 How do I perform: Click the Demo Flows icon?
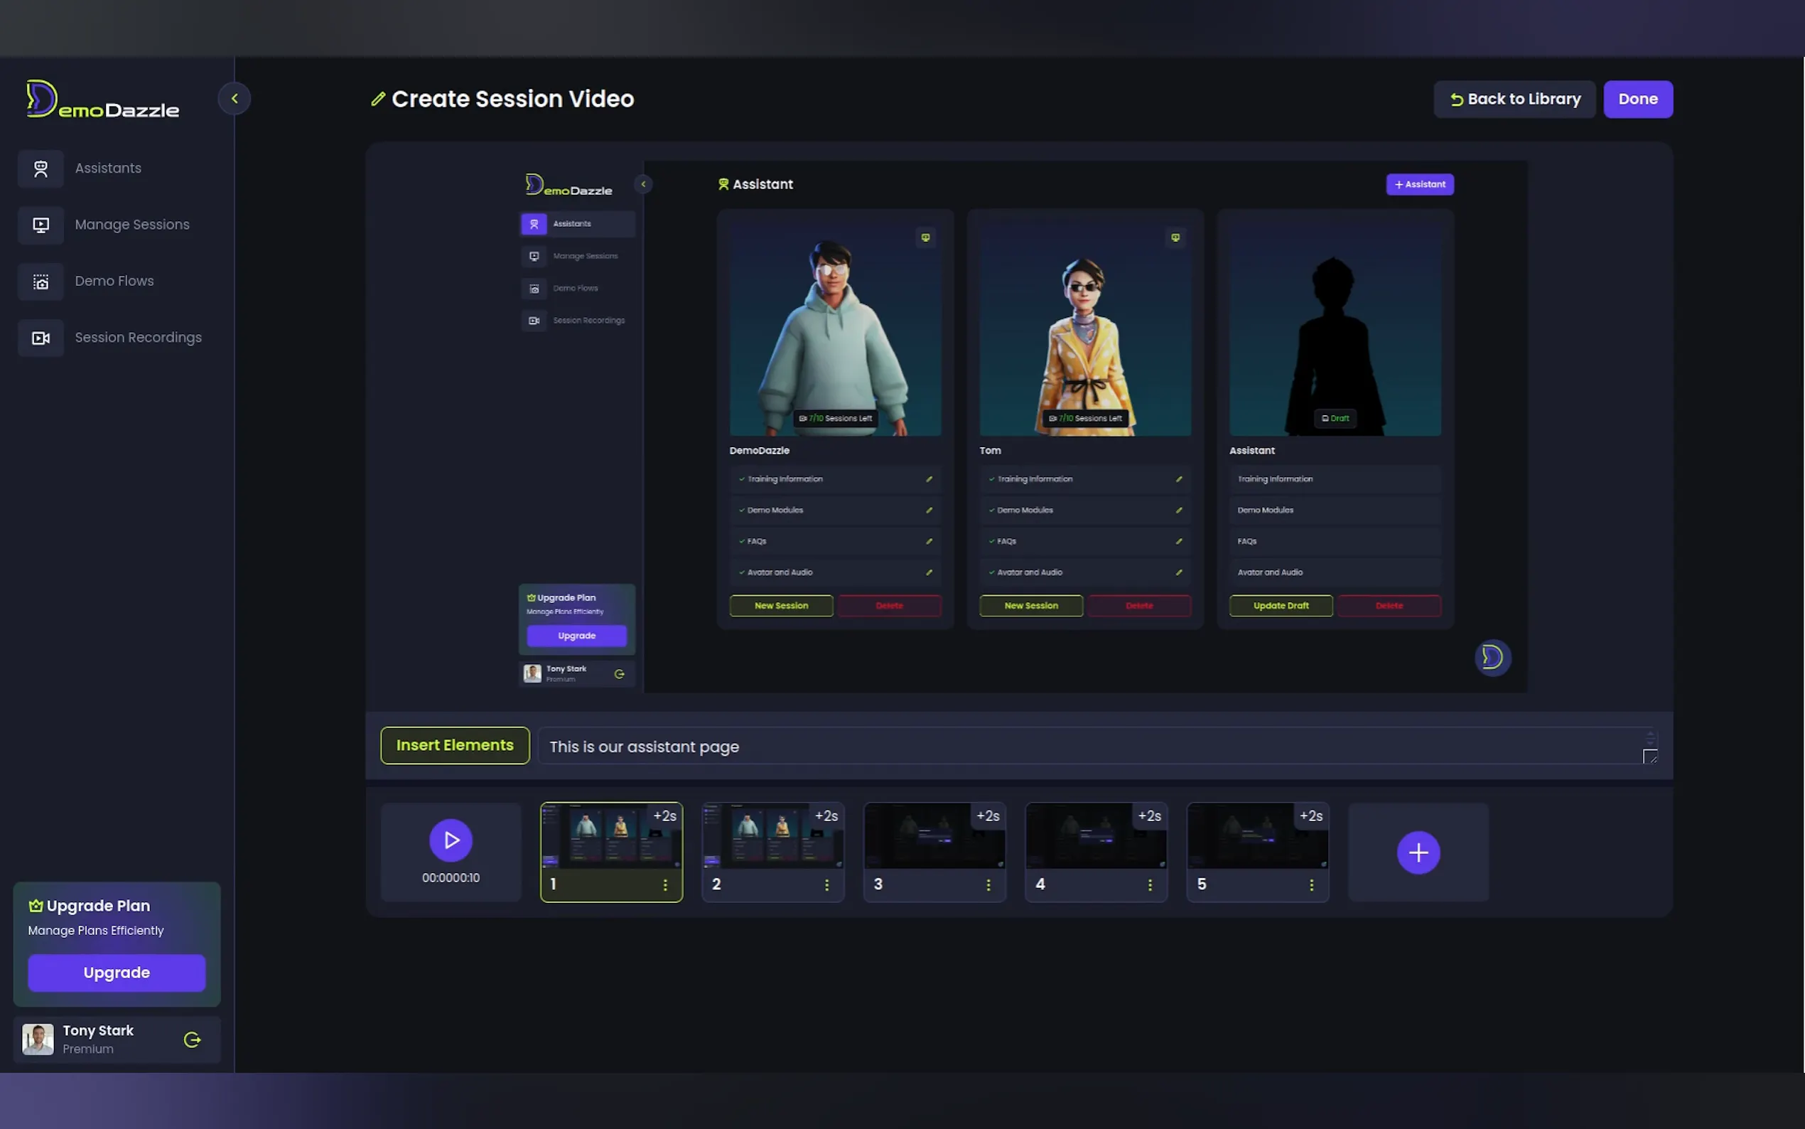coord(41,282)
